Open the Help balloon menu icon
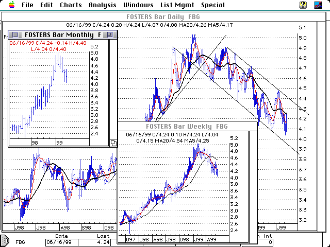Screen dimensions: 330x247 point(303,5)
